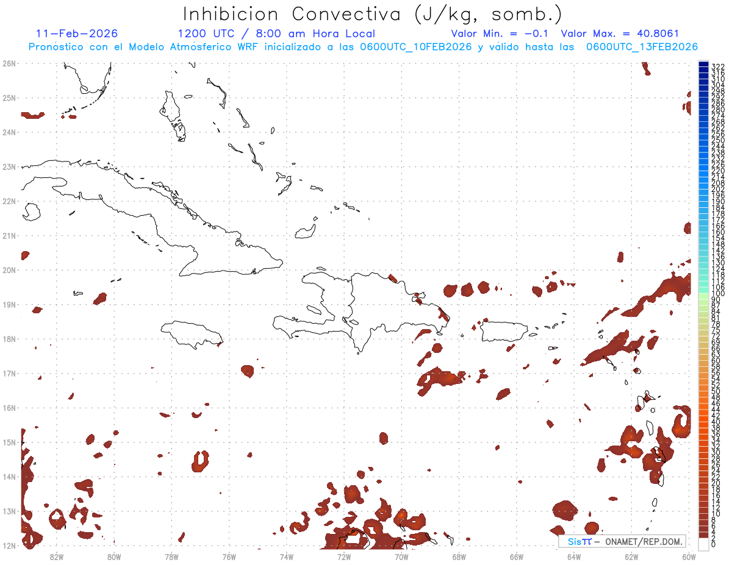
Task: Click the "21N" latitude label
Action: point(9,235)
